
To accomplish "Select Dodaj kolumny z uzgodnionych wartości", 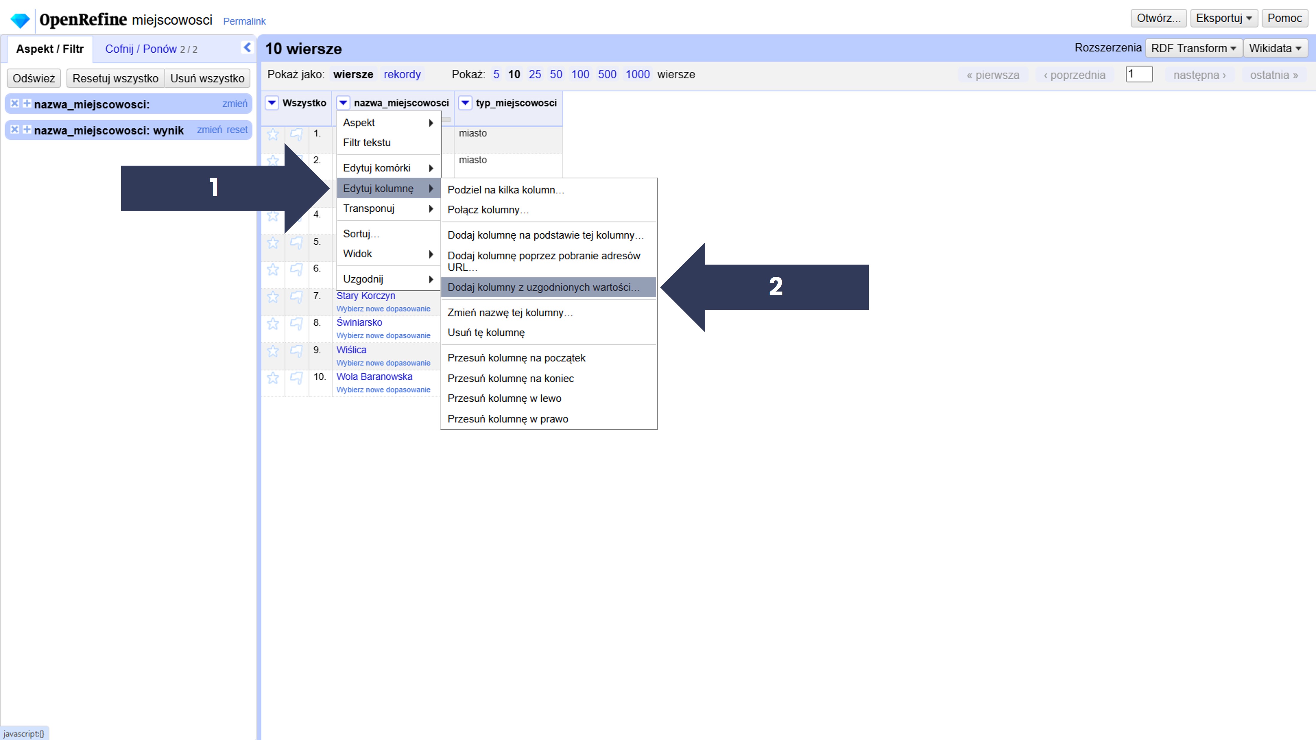I will point(543,287).
